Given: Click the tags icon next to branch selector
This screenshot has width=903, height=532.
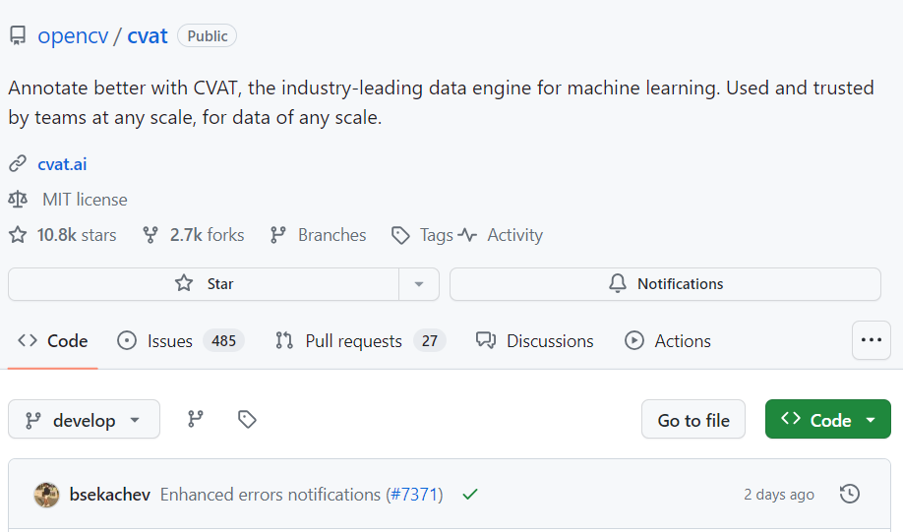Looking at the screenshot, I should click(247, 419).
